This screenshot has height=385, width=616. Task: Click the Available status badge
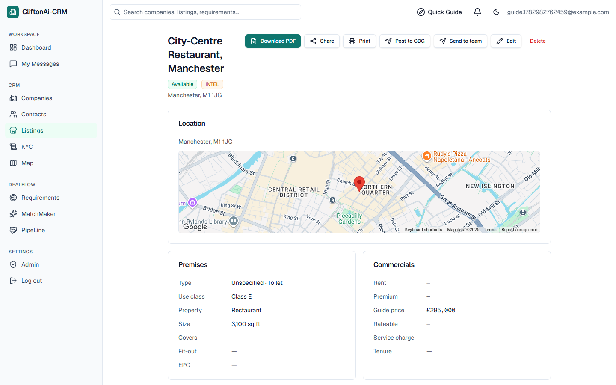click(x=182, y=84)
